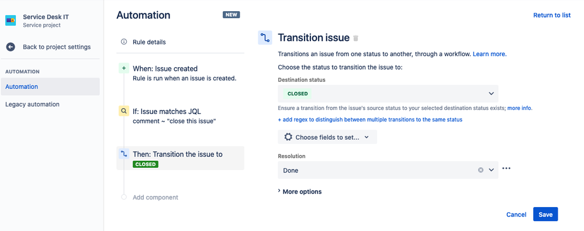Open the Resolution field three-dot menu
The width and height of the screenshot is (584, 231).
pos(506,168)
